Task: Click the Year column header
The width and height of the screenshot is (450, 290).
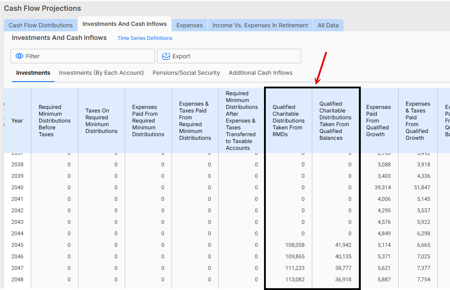Action: coord(17,121)
